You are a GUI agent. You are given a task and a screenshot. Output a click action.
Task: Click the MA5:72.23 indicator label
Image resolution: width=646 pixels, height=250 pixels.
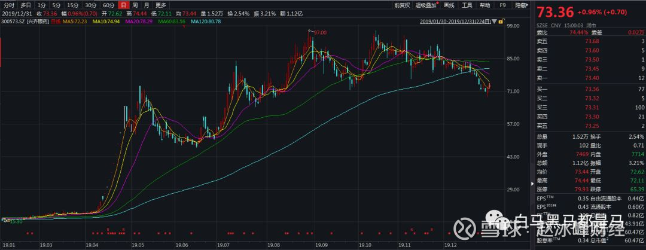76,21
